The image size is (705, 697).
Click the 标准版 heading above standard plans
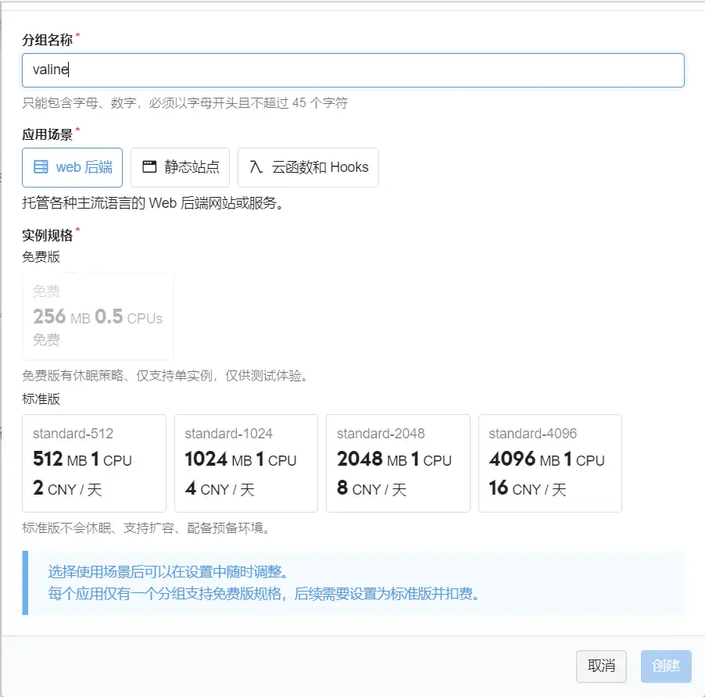(x=41, y=399)
